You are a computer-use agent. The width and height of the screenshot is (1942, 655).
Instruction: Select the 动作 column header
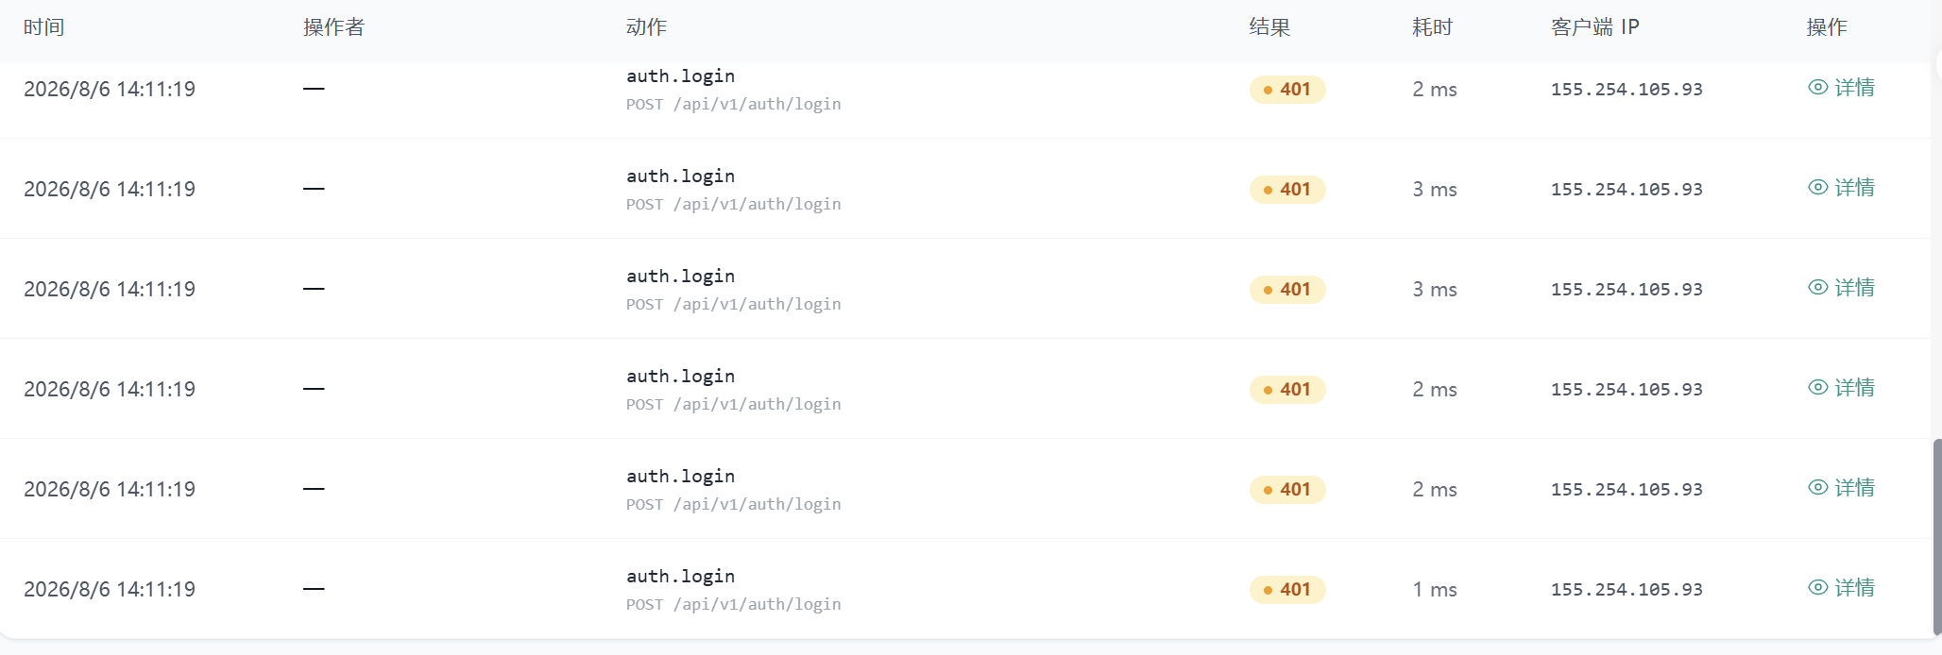point(646,27)
